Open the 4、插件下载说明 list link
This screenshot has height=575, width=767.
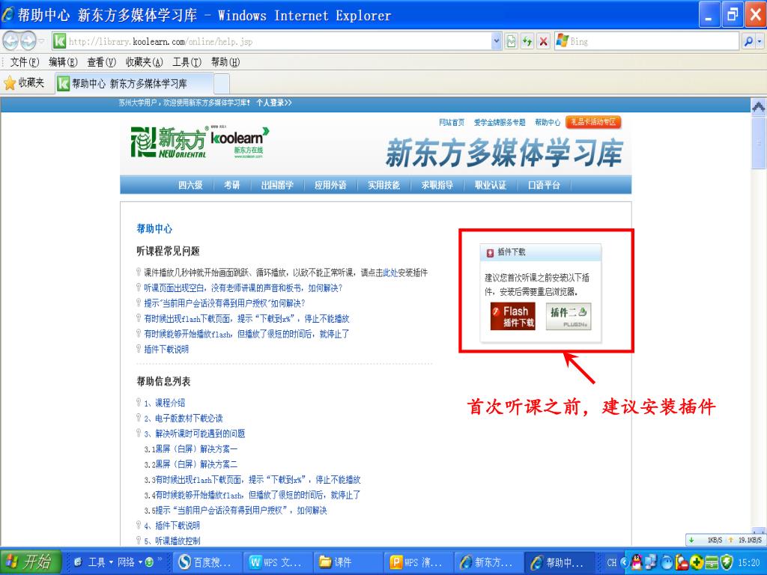[172, 526]
